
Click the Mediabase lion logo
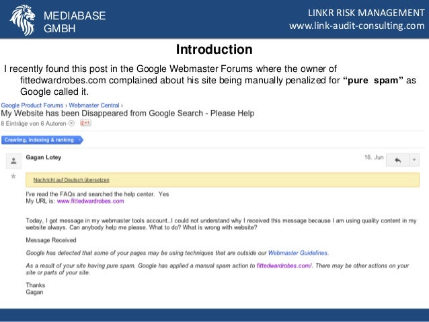point(23,20)
